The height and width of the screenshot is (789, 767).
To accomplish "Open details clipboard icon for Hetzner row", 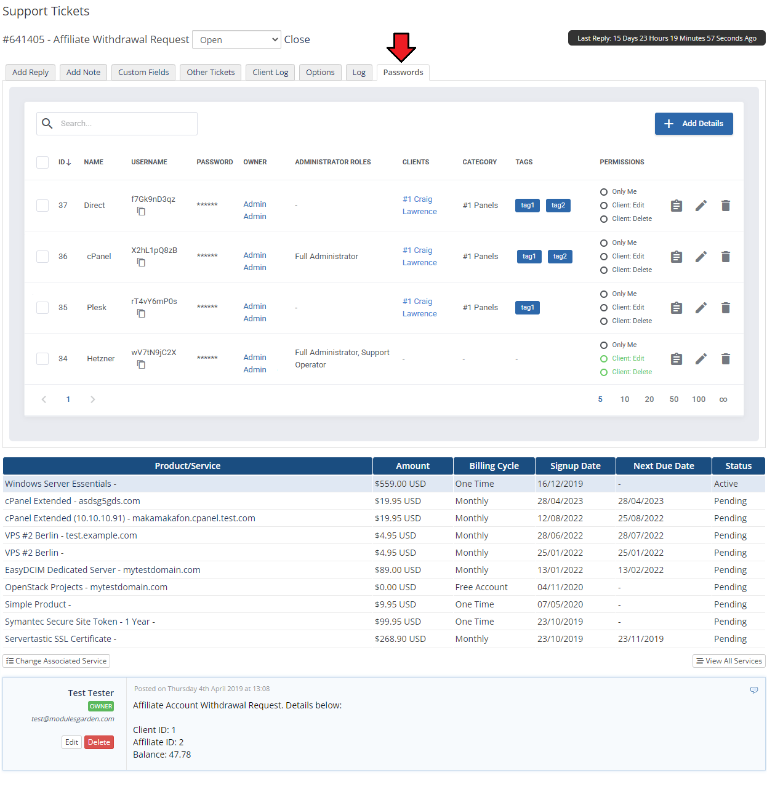I will point(677,359).
